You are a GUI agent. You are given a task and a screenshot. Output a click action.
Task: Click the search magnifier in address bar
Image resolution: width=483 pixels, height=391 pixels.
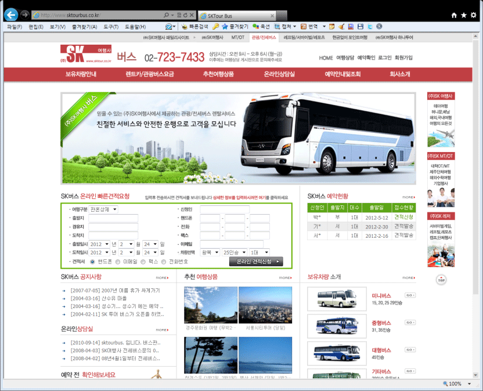(x=167, y=15)
